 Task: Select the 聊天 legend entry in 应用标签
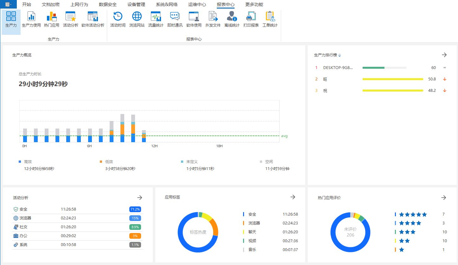tap(270, 232)
